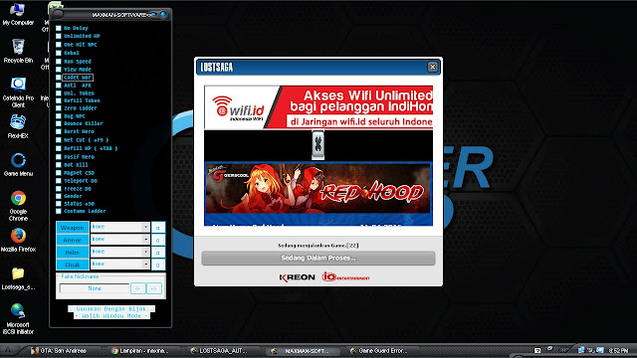Click the small button right of Helm dropdown
This screenshot has height=358, width=637.
click(158, 253)
